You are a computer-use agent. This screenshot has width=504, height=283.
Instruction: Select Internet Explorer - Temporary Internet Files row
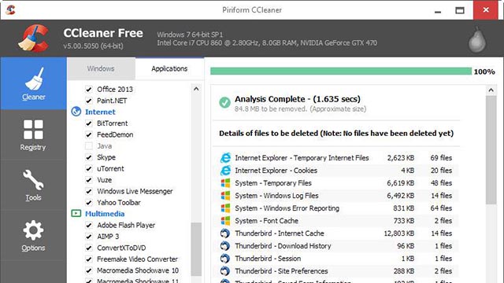(x=336, y=158)
